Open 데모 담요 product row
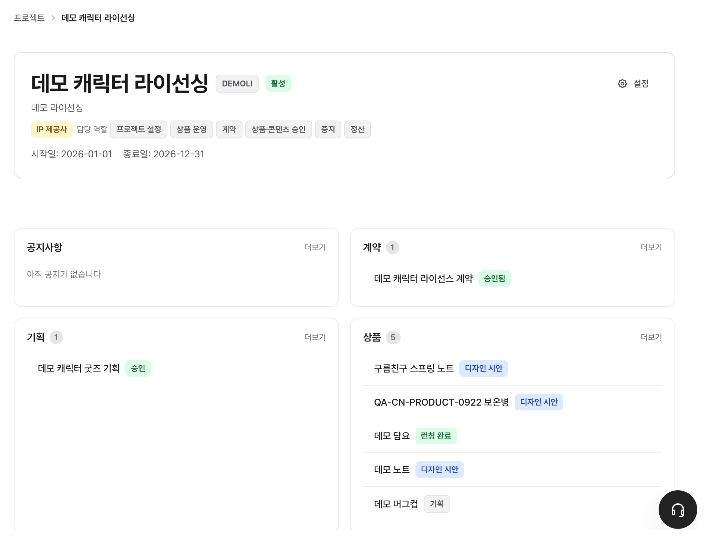 click(512, 436)
